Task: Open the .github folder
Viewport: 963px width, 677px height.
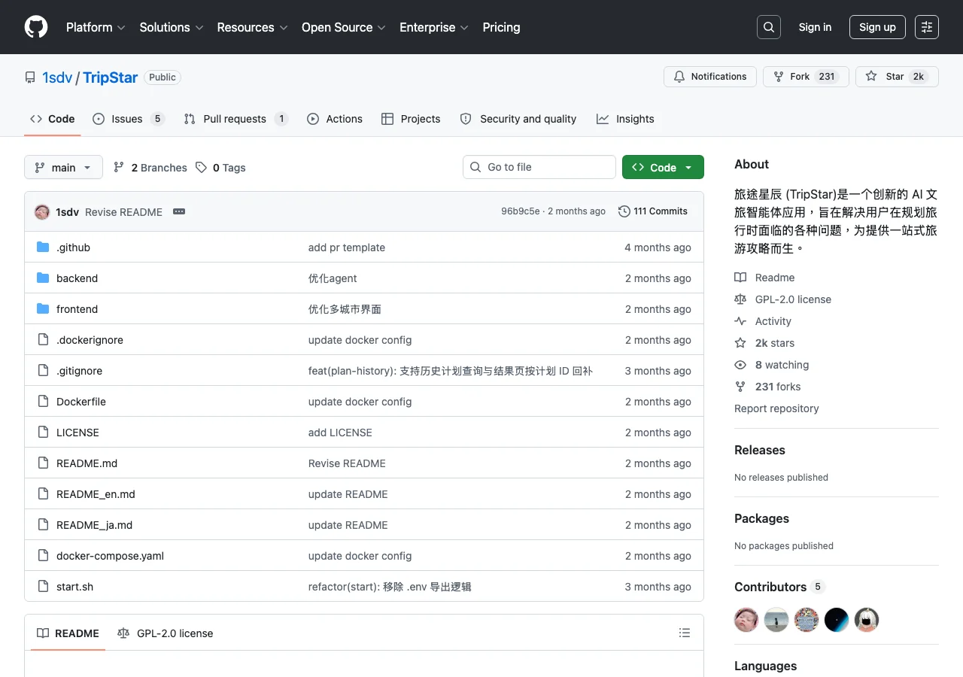Action: (73, 247)
